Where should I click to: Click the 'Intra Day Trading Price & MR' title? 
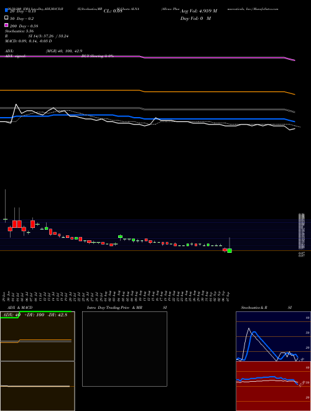coord(114,308)
